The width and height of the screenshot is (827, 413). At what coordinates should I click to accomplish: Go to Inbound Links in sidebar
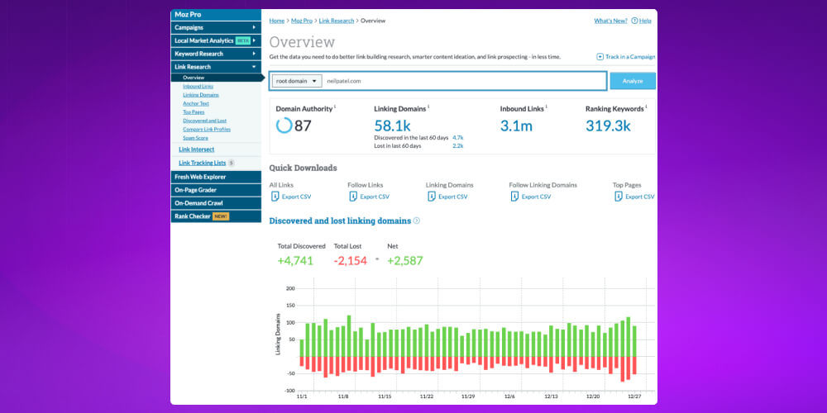click(x=198, y=87)
